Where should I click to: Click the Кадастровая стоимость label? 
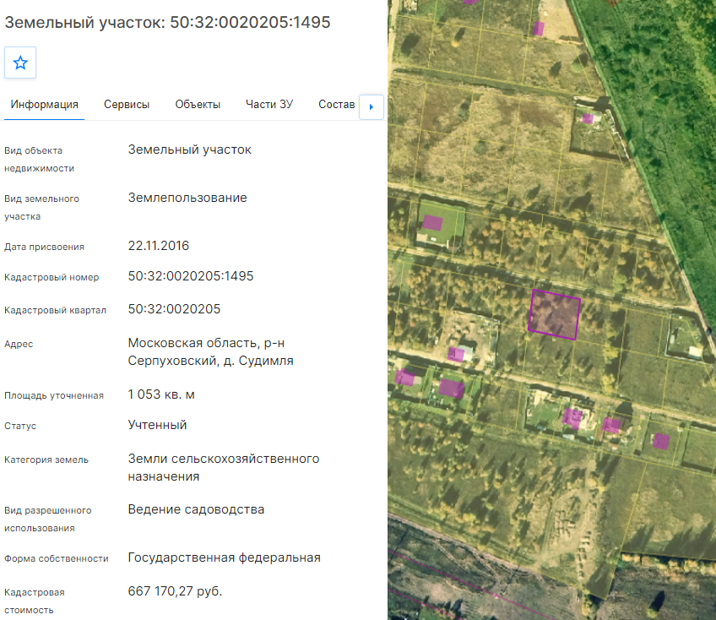(35, 601)
